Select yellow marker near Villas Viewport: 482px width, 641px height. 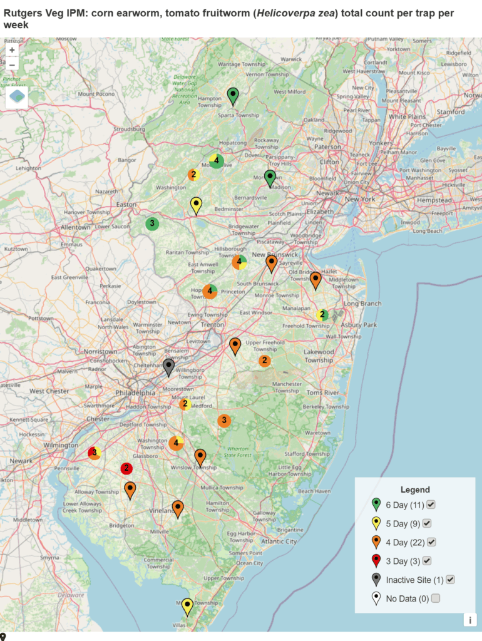[187, 607]
